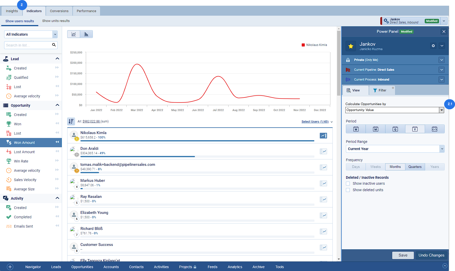Click the Undo Changes button
The image size is (455, 271).
(x=431, y=255)
